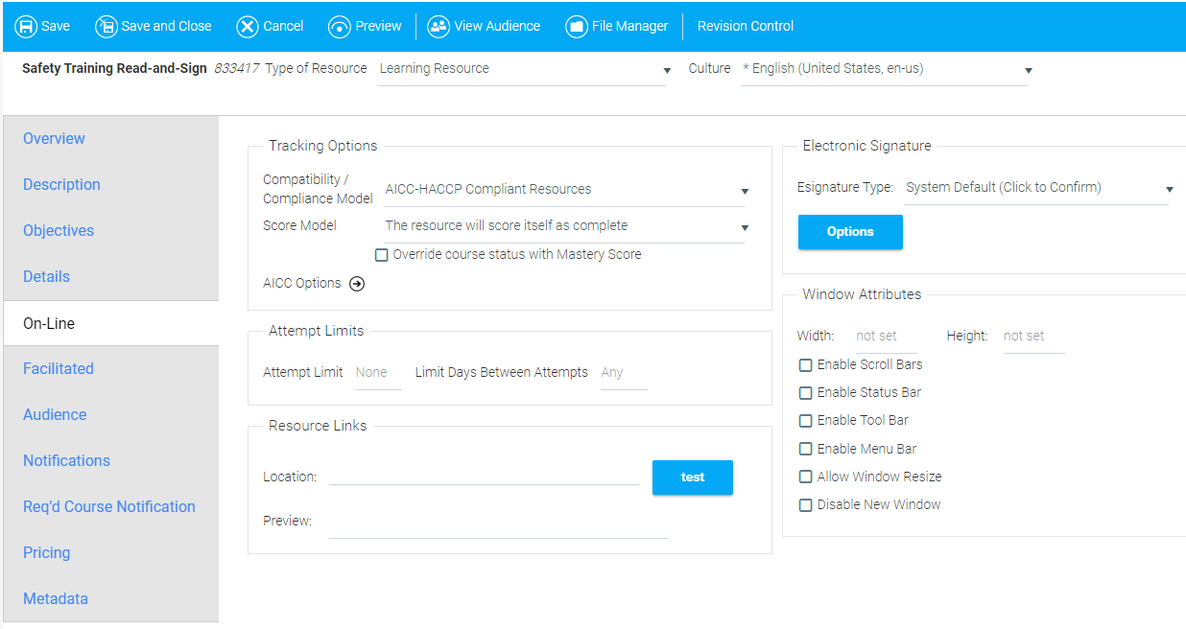The height and width of the screenshot is (629, 1186).
Task: Click the Electronic Signature Options button
Action: pyautogui.click(x=850, y=232)
